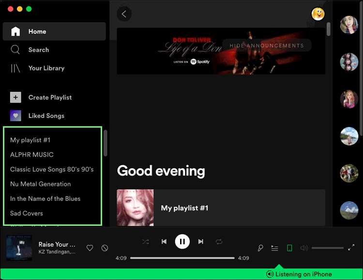Screen dimensions: 363x280
Task: Open 'Nu Metal Generation' playlist
Action: (x=41, y=184)
